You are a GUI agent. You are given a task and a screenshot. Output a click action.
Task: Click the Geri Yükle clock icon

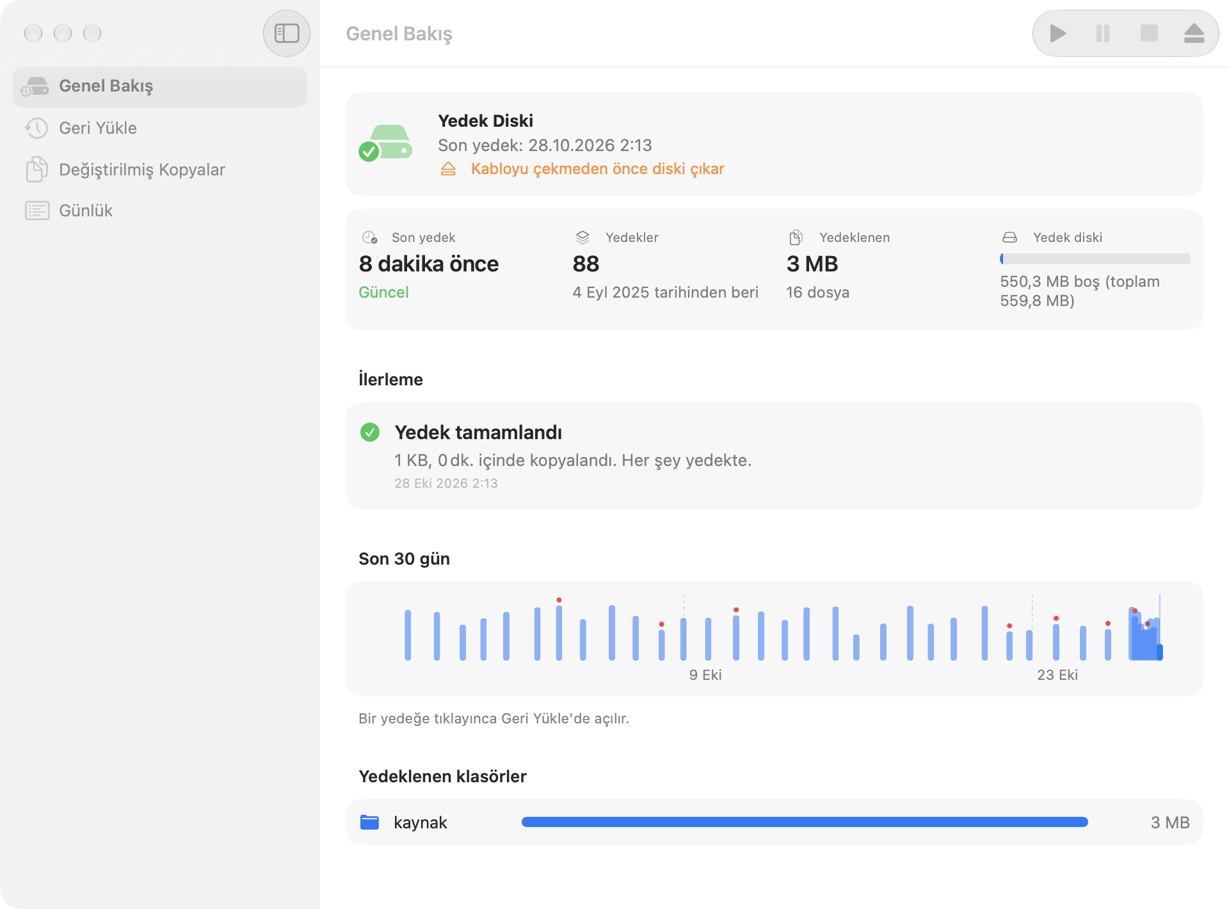[x=36, y=128]
